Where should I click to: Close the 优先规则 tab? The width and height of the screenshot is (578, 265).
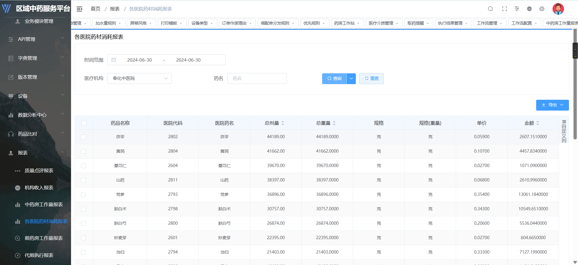click(324, 23)
